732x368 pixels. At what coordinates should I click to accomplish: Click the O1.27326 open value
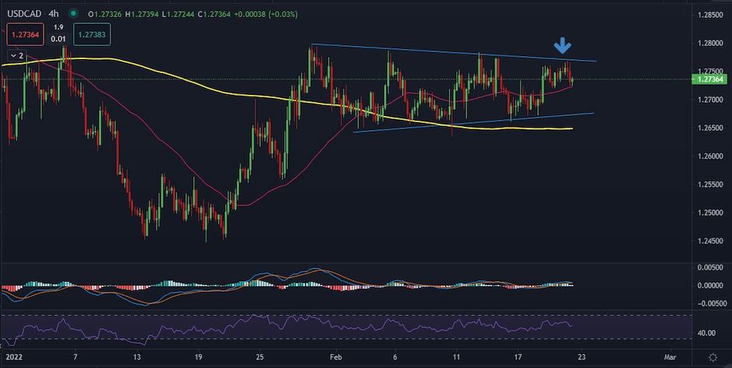point(106,15)
